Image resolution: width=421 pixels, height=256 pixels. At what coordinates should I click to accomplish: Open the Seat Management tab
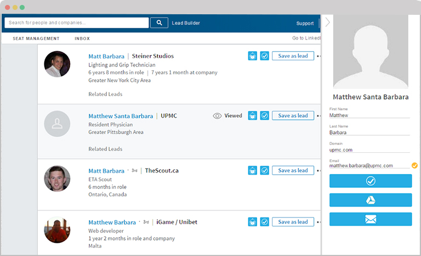pyautogui.click(x=36, y=38)
